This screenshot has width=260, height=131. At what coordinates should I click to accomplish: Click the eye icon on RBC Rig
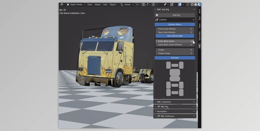click(x=159, y=107)
